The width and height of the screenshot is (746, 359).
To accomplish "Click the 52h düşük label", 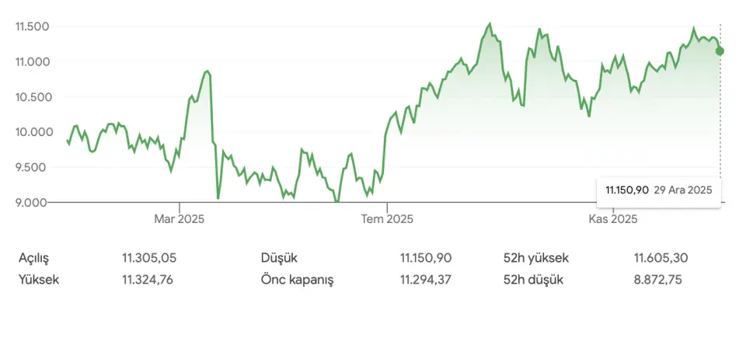I will click(x=536, y=280).
